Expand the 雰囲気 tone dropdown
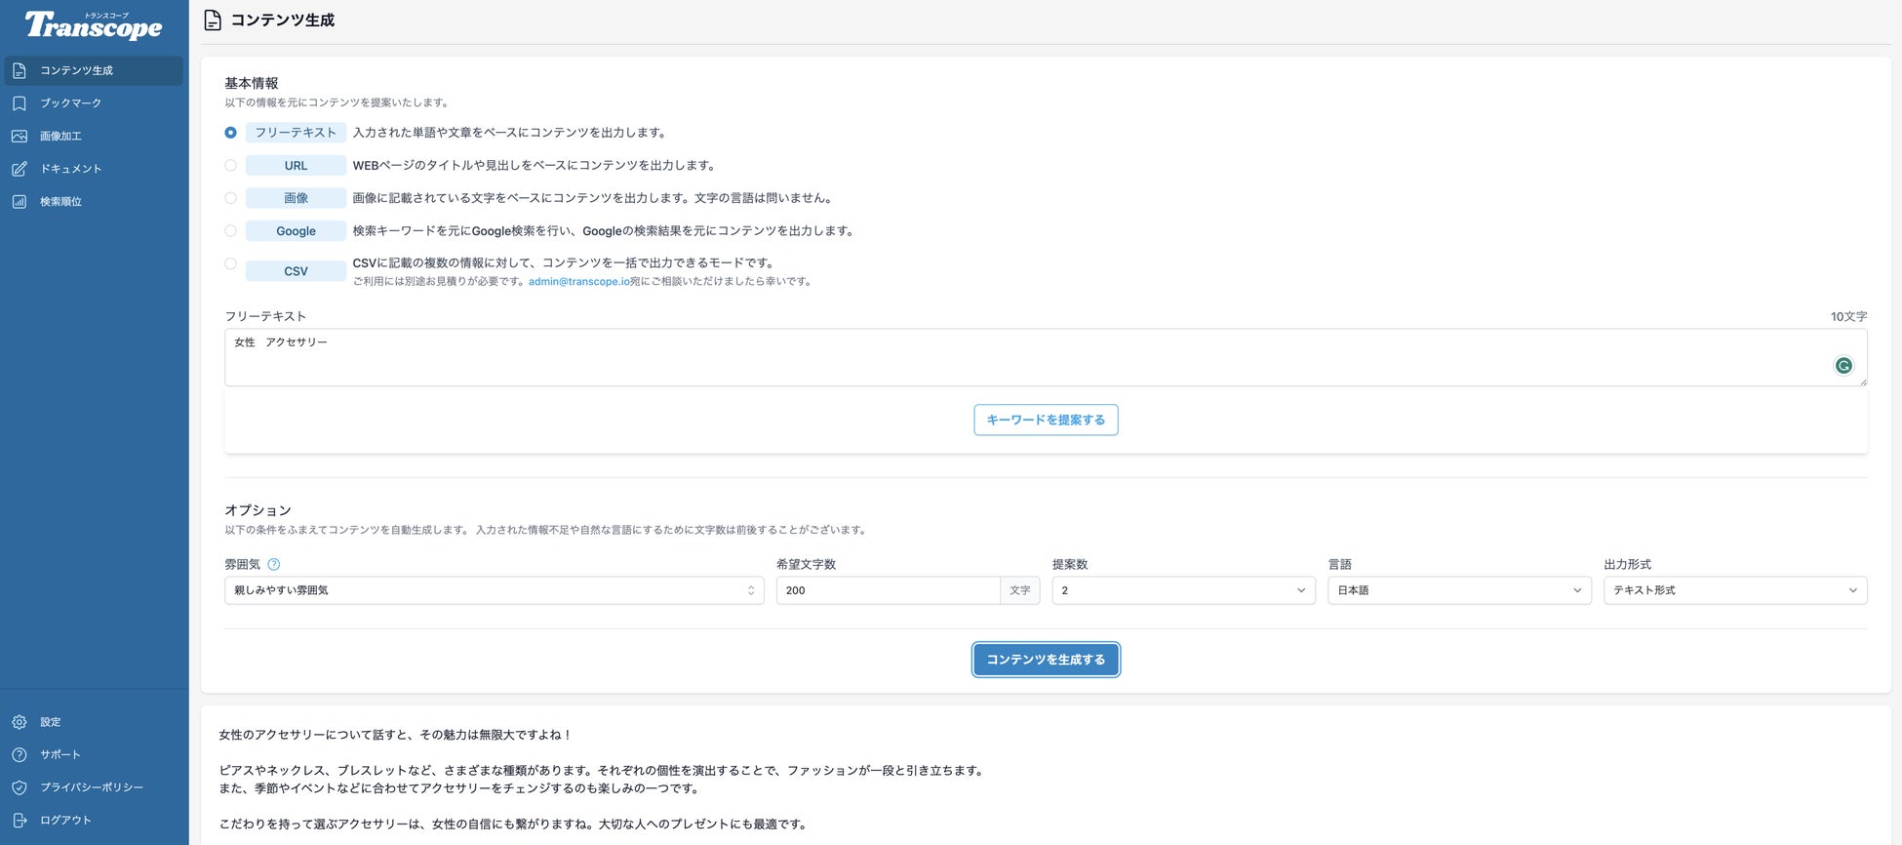The width and height of the screenshot is (1902, 845). [x=495, y=590]
